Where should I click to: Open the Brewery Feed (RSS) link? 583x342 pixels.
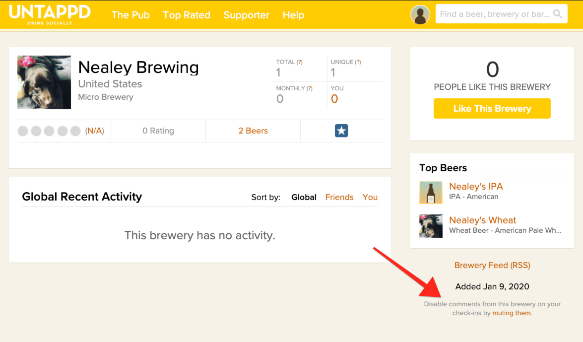[492, 265]
